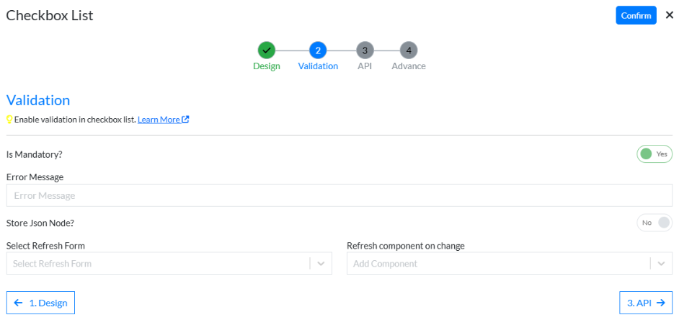
Task: Switch to the Design step label
Action: pos(267,66)
